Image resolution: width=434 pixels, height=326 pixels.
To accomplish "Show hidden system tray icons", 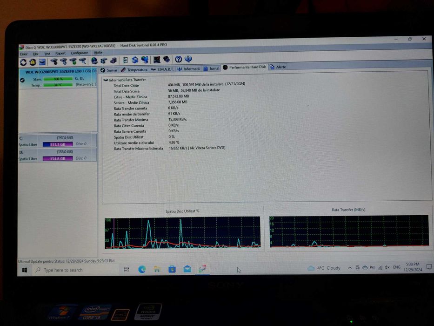I will 350,268.
